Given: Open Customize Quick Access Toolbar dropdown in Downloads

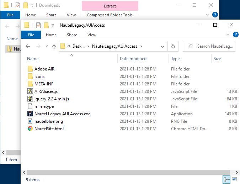Looking at the screenshot, I should 32,6.
